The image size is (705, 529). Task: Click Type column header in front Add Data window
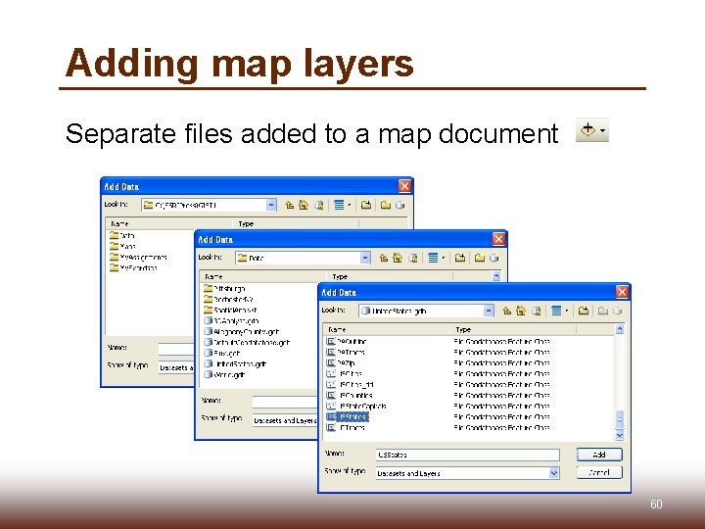click(512, 330)
